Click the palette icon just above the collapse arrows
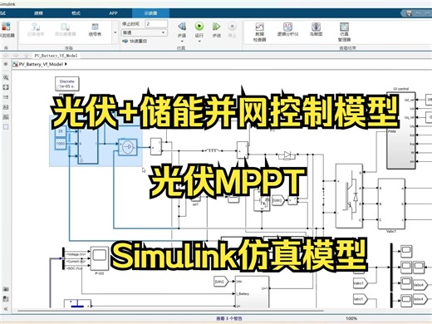Screen dimensions: 432x324 coord(6,299)
